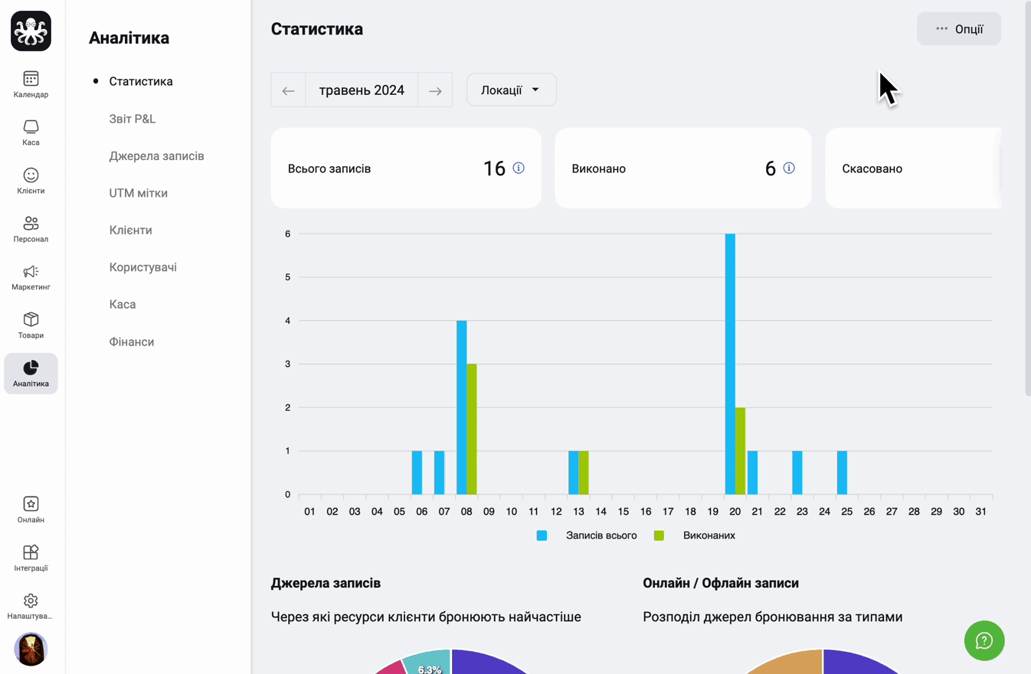Viewport: 1031px width, 674px height.
Task: Toggle Записів всього legend series
Action: 587,535
